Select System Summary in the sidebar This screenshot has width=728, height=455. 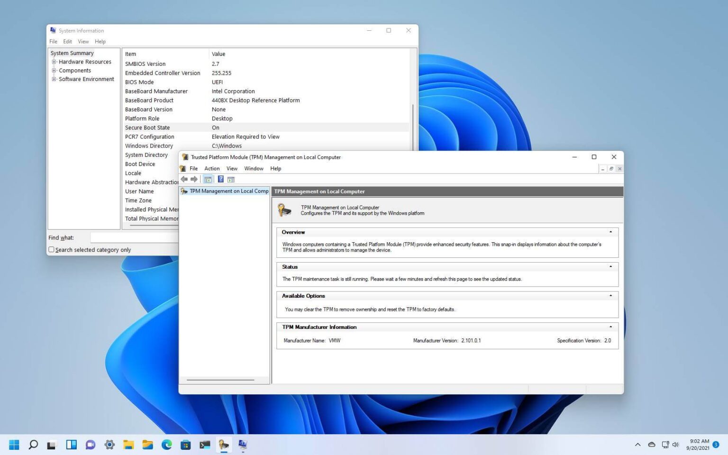click(72, 53)
